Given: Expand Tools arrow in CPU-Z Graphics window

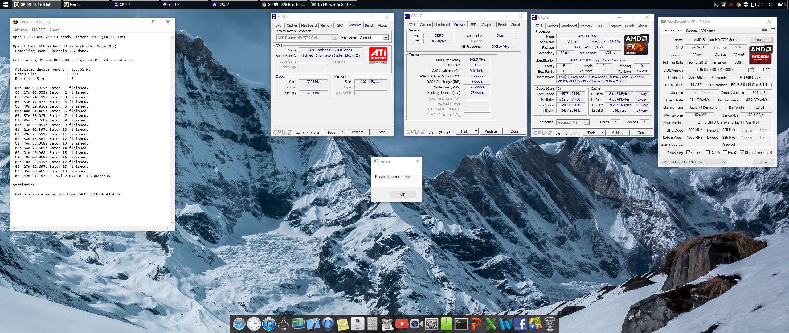Looking at the screenshot, I should point(342,132).
